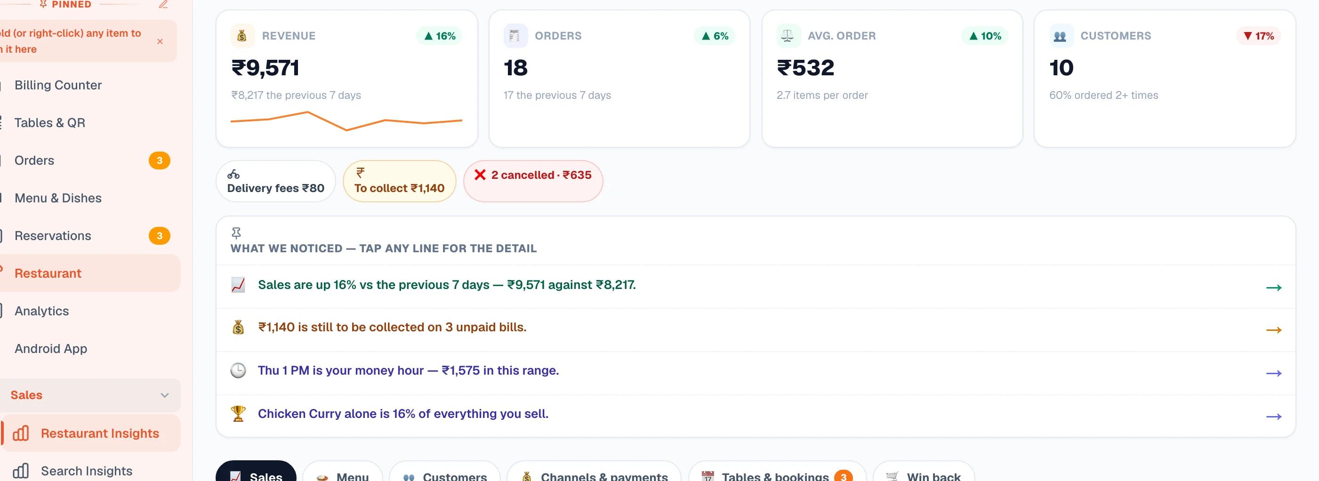This screenshot has width=1319, height=481.
Task: Open the arrow on Sales are up 16% row
Action: click(x=1273, y=288)
